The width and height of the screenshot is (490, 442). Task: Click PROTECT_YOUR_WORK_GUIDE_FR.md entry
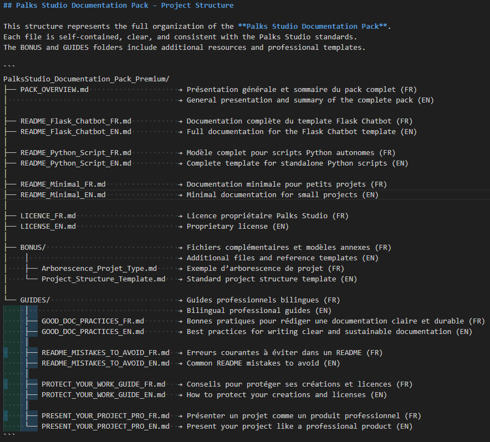pos(103,384)
